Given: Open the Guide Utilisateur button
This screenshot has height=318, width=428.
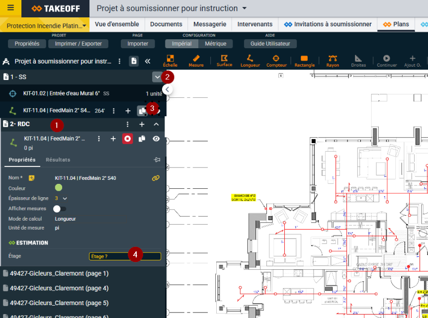Looking at the screenshot, I should (270, 44).
